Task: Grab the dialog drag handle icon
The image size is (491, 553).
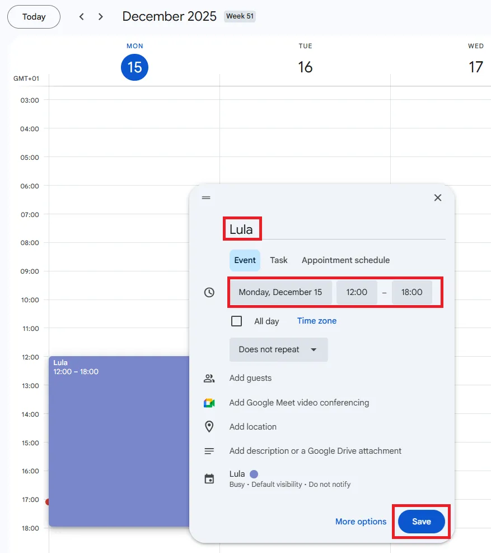Action: [x=206, y=197]
